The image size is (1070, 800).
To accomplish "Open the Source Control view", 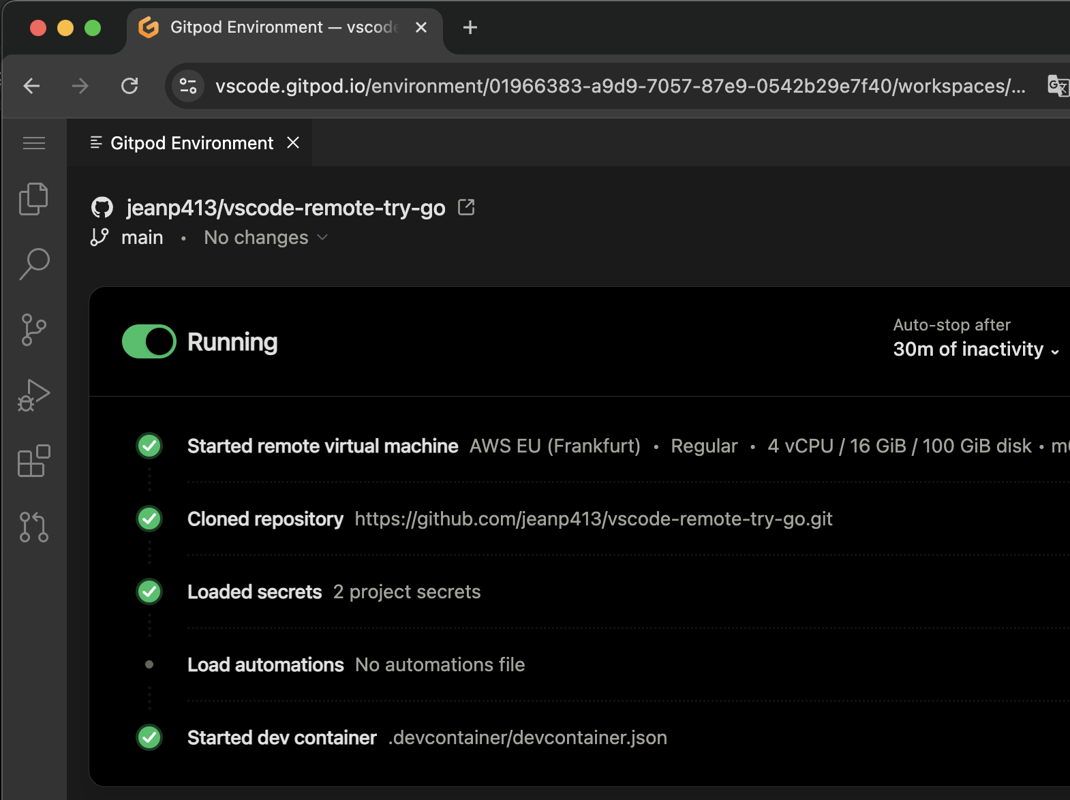I will [x=34, y=330].
